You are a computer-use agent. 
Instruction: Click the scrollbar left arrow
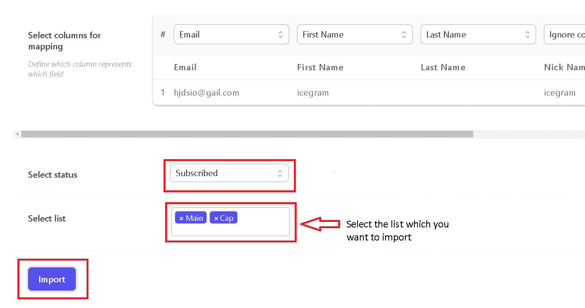tap(17, 134)
